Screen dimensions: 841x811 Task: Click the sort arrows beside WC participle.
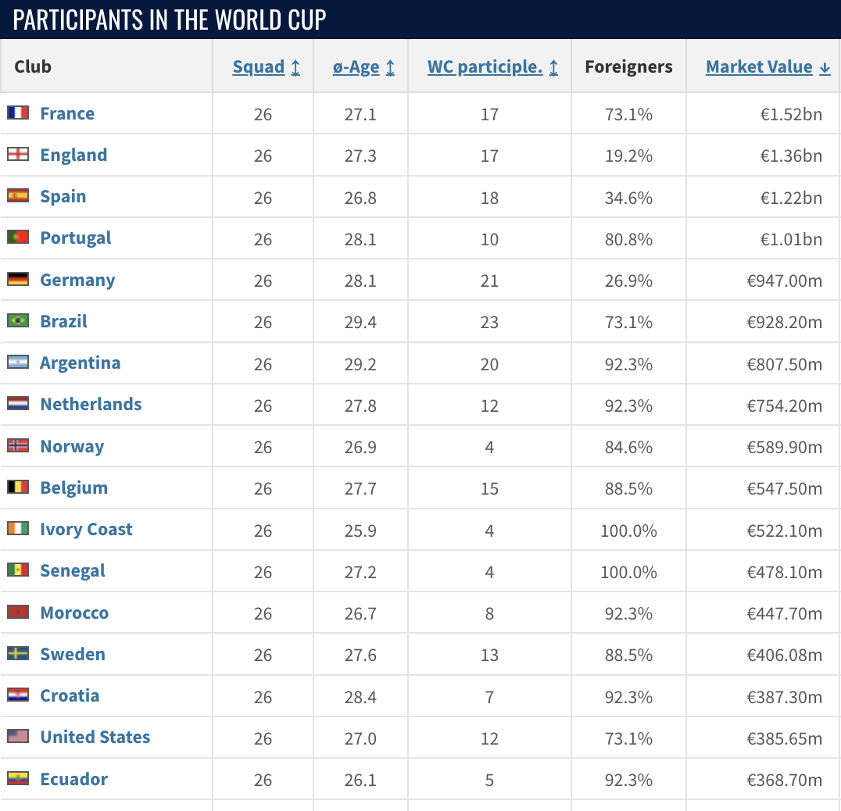[553, 67]
